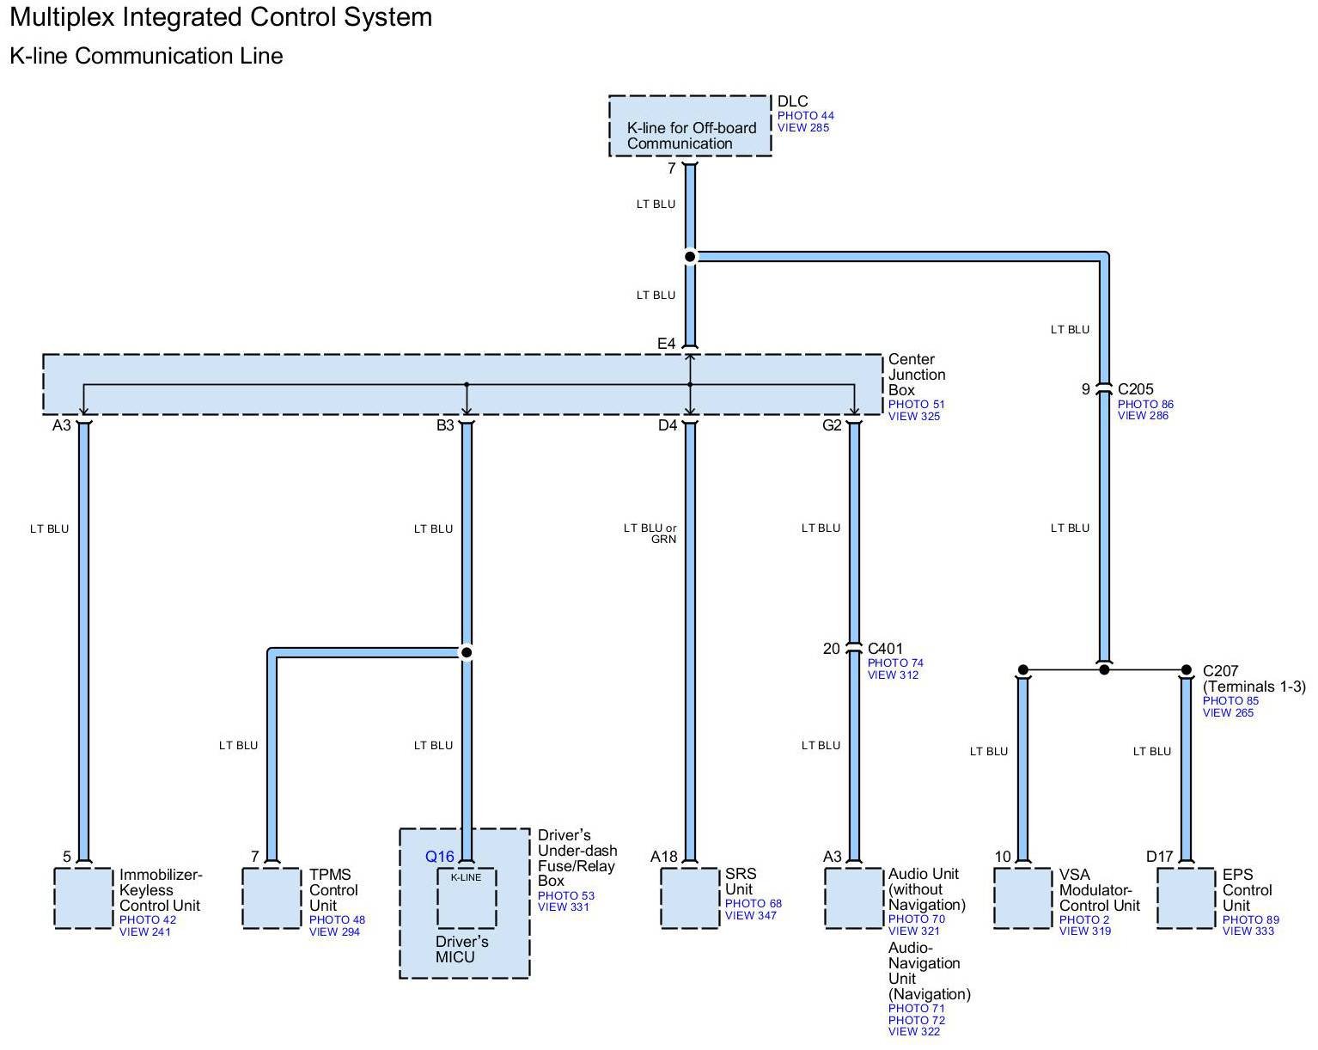Click the SRS Unit component box

coord(690,898)
